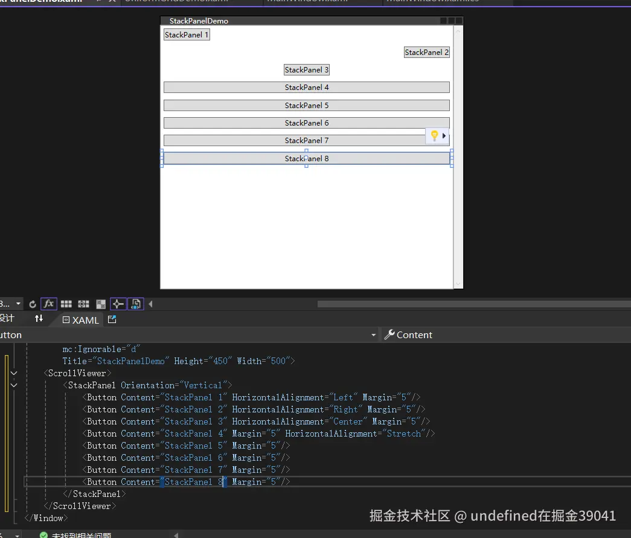Click Orientation="Vertical" in the StackPanel tag
Viewport: 631px width, 538px height.
pos(174,385)
